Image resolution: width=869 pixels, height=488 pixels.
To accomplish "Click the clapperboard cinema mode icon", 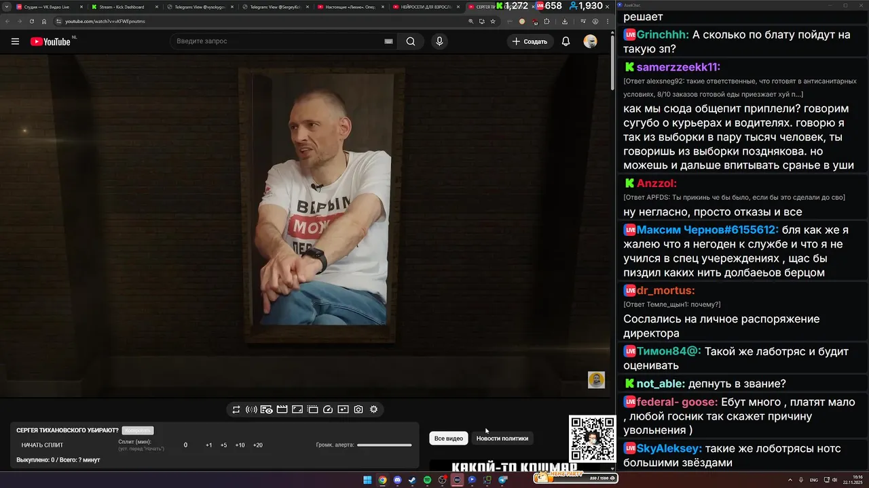I will click(x=282, y=409).
